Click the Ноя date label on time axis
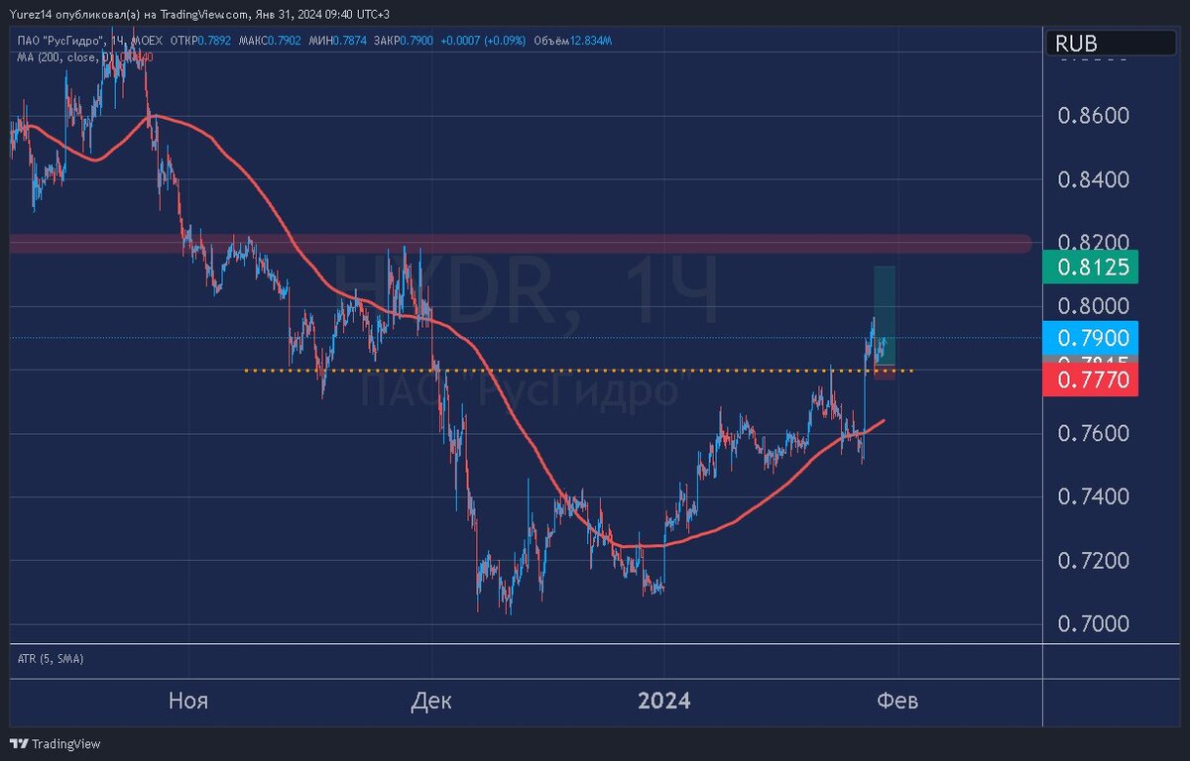 coord(188,702)
